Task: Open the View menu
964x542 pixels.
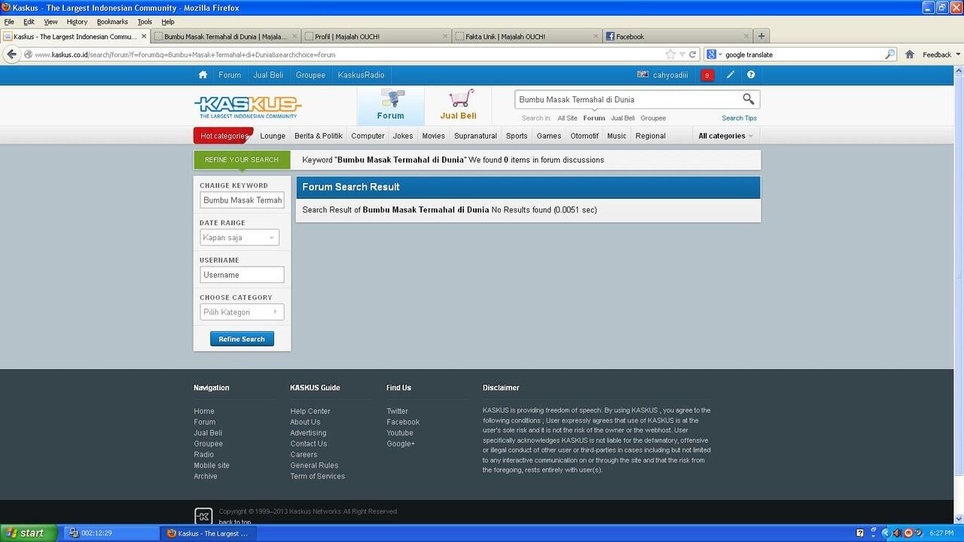Action: (x=50, y=22)
